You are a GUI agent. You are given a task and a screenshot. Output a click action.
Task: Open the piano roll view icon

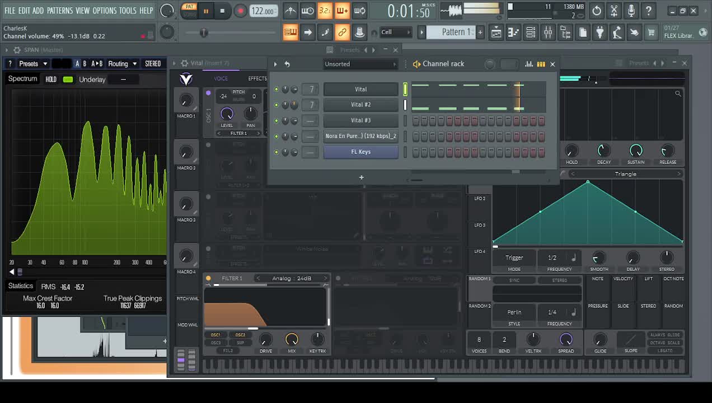tap(513, 32)
